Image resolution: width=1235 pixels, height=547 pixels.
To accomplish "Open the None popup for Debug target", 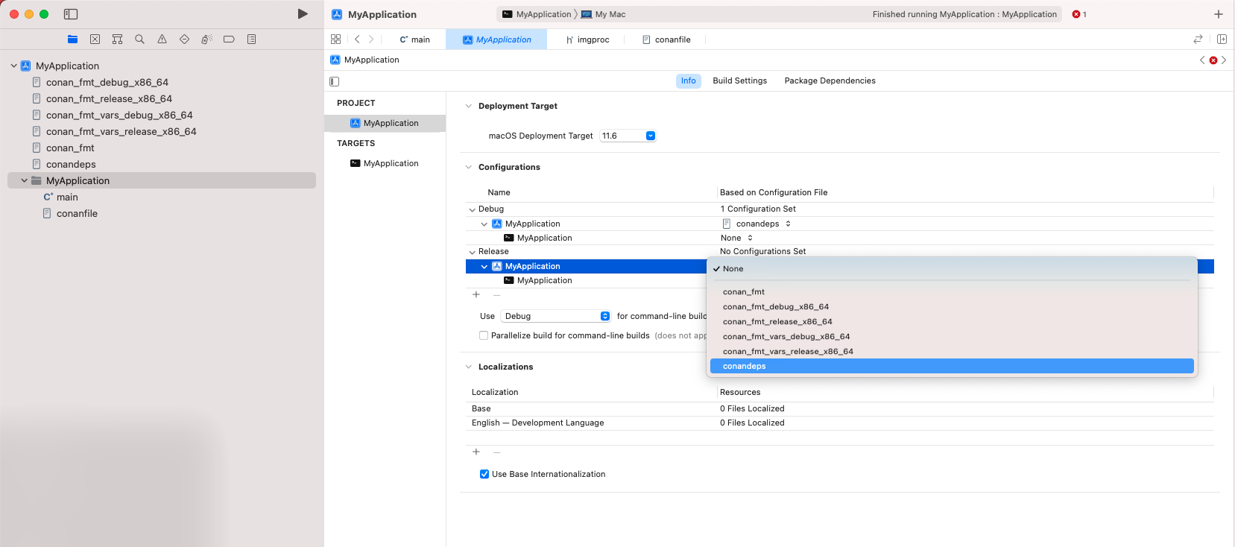I will click(x=736, y=238).
